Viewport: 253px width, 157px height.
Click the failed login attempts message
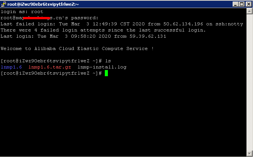click(103, 30)
